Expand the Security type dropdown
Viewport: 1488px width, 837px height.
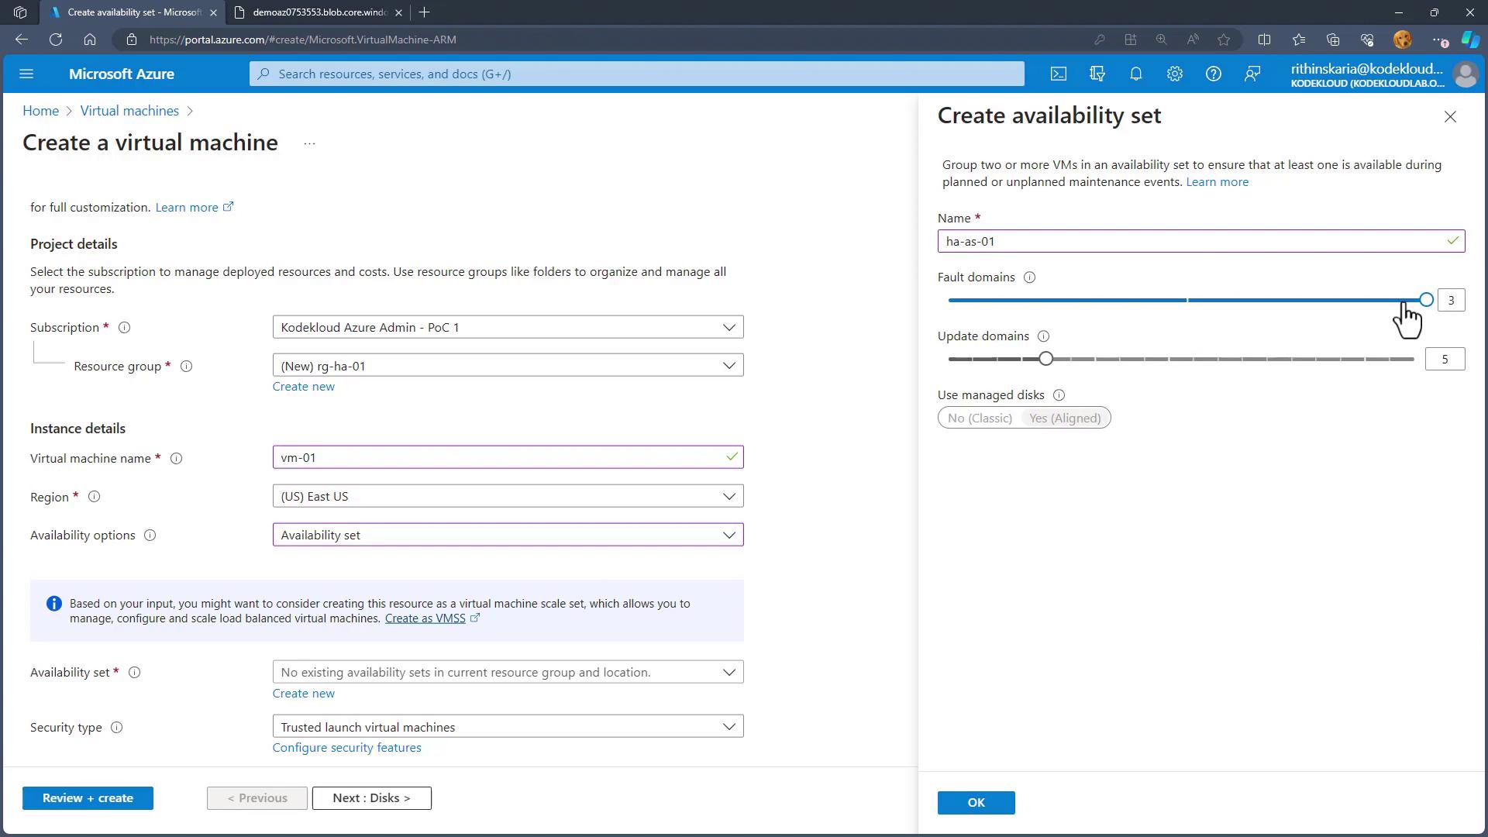point(508,727)
